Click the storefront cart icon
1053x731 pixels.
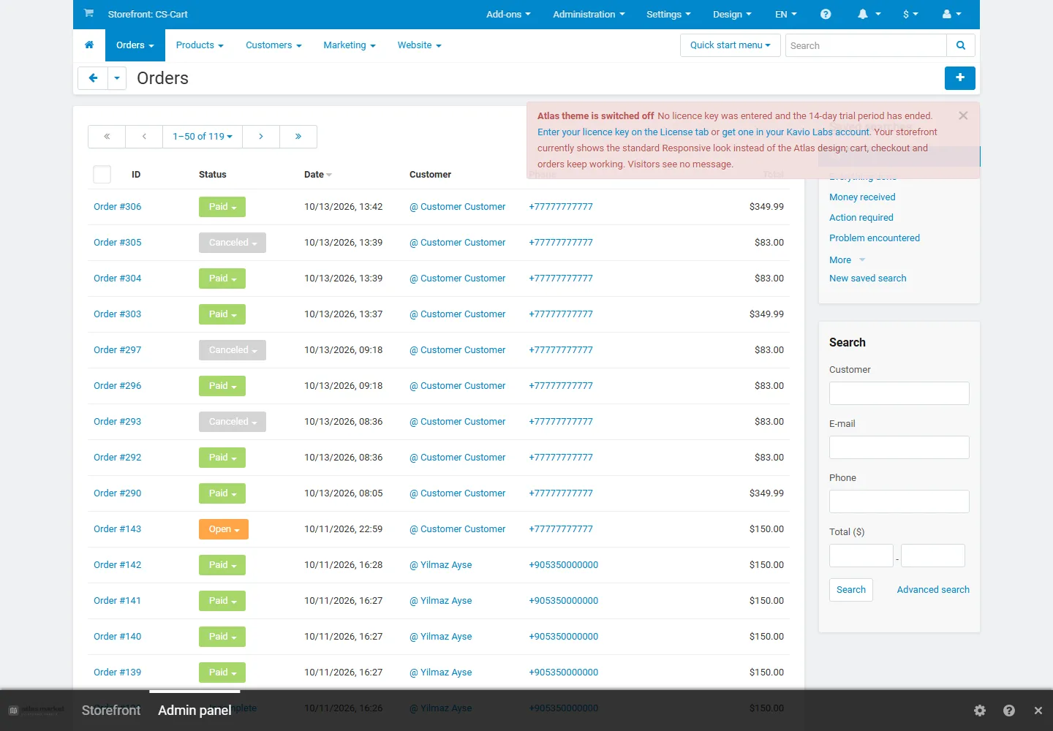point(88,13)
